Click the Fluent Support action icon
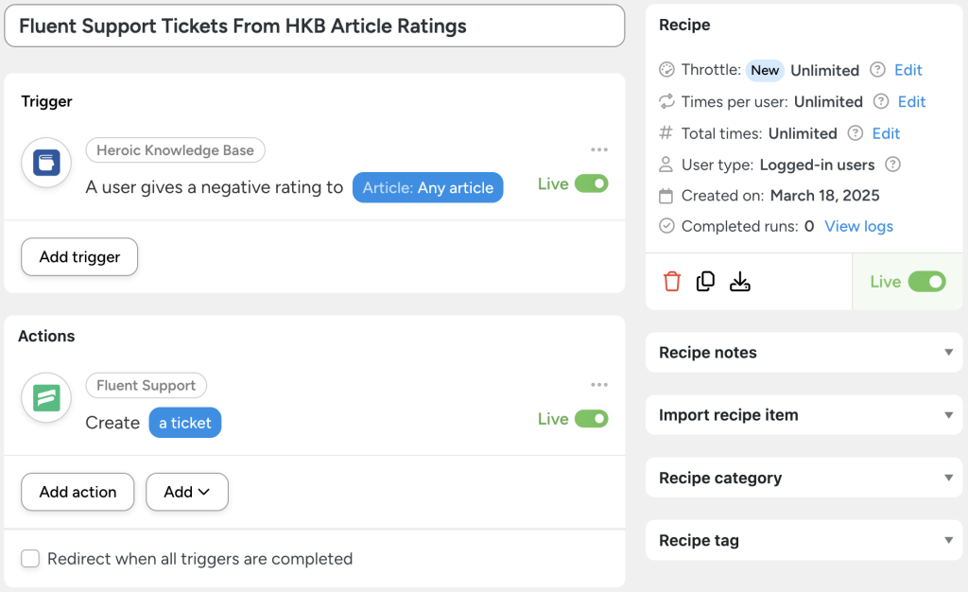The height and width of the screenshot is (592, 968). tap(45, 398)
